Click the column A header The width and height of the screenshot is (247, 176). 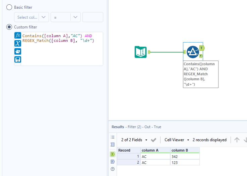[155, 150]
